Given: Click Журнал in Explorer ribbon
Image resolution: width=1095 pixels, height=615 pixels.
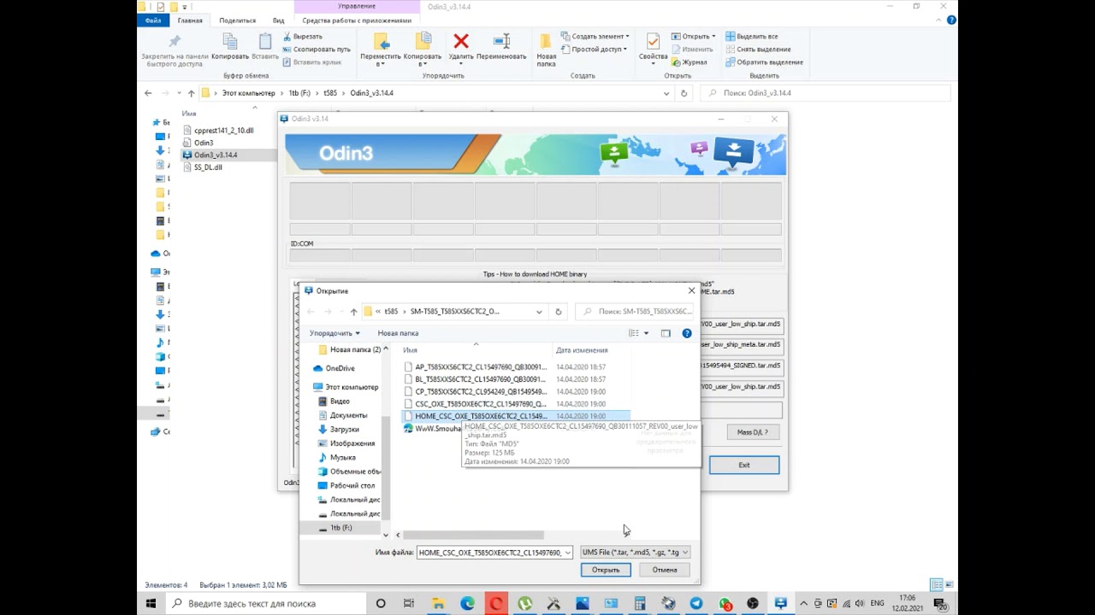Looking at the screenshot, I should coord(690,62).
